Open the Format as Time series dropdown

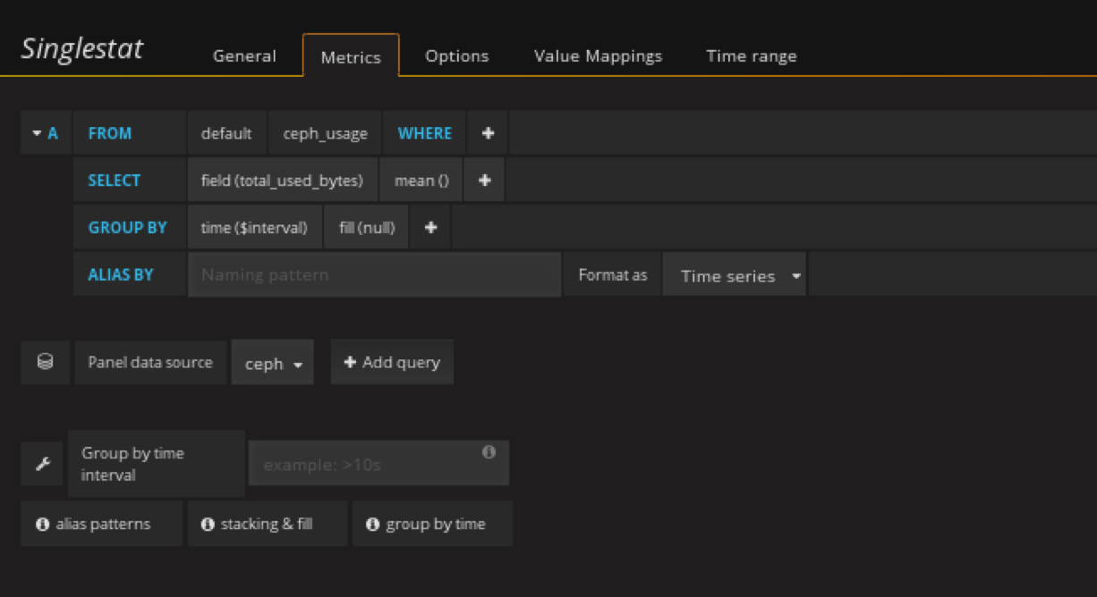[x=735, y=275]
